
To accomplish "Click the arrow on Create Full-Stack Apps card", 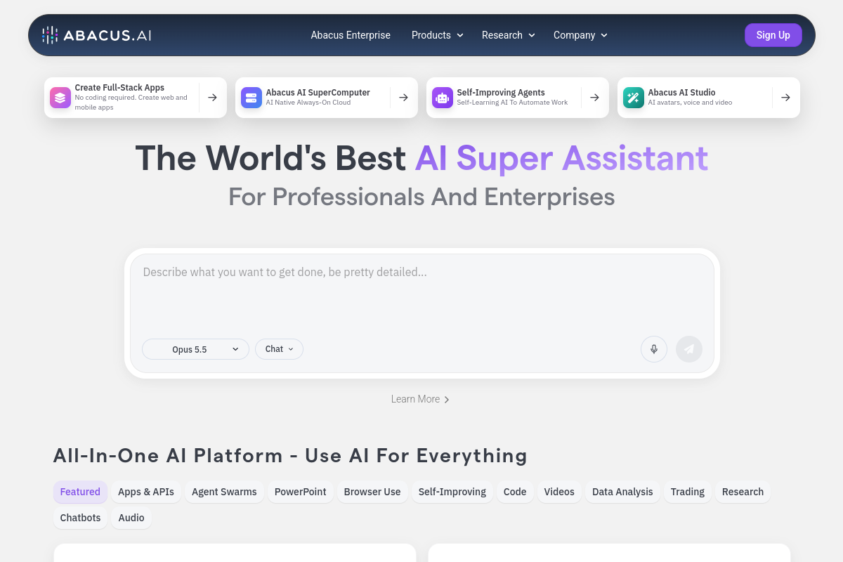I will pyautogui.click(x=212, y=98).
